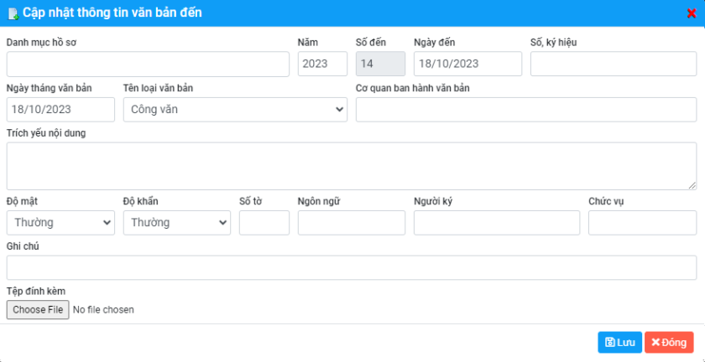This screenshot has width=705, height=362.
Task: Click the Số tờ input field
Action: click(264, 223)
